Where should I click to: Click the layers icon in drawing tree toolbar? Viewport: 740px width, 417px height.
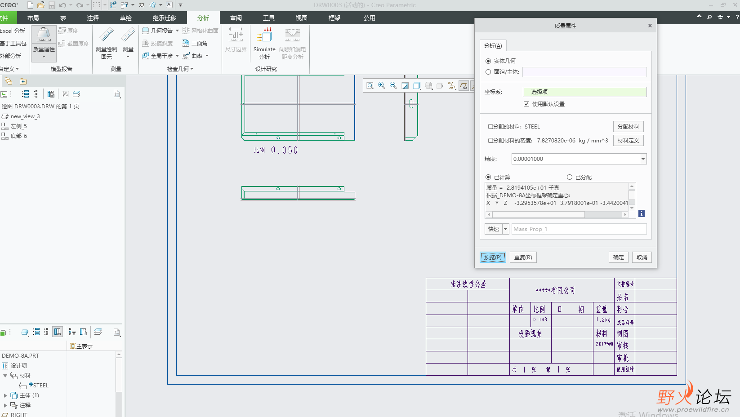point(77,94)
